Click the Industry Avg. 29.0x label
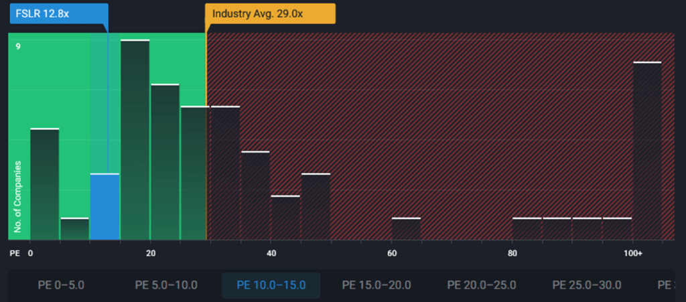 [271, 13]
